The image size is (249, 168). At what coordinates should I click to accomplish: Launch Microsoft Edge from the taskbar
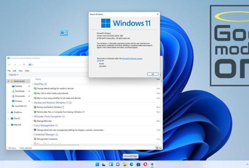[132, 164]
